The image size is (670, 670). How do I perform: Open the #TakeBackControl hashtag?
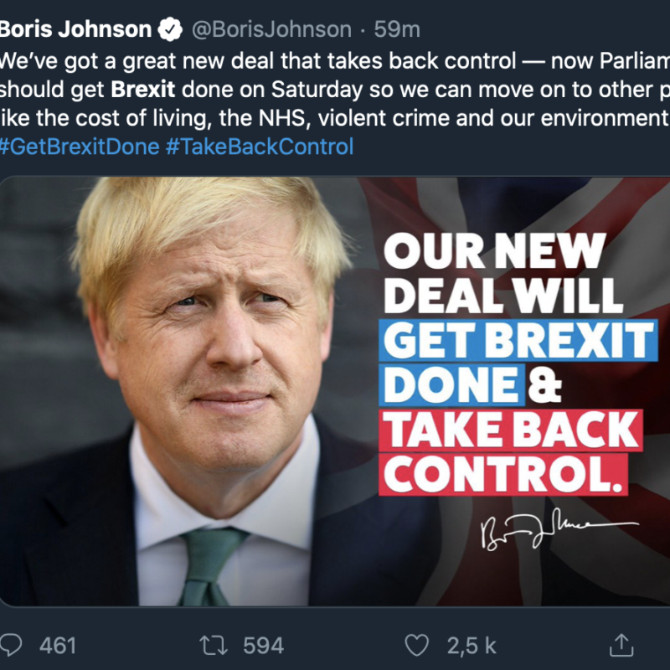(260, 147)
